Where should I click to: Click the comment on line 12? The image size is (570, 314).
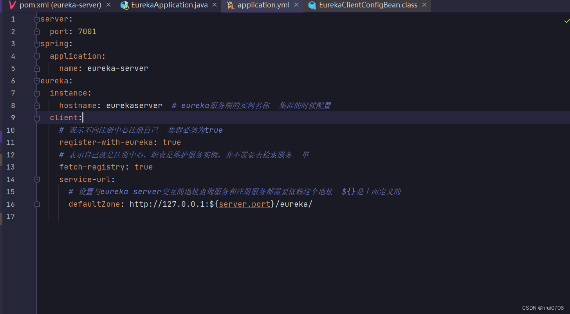pyautogui.click(x=184, y=155)
